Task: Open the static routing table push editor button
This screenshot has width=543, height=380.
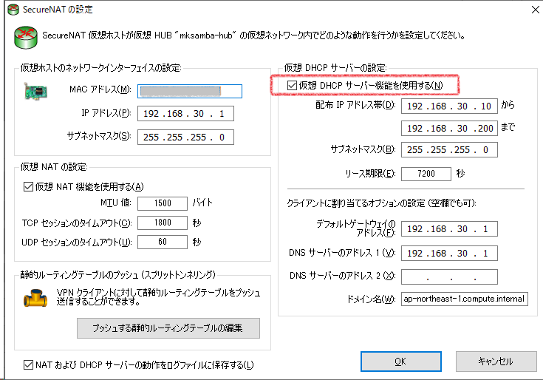Action: point(168,328)
